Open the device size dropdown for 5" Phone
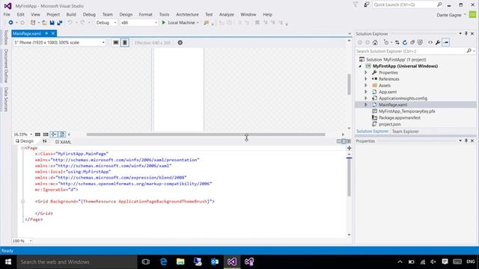Screen dimensions: 479x269 click(x=103, y=43)
